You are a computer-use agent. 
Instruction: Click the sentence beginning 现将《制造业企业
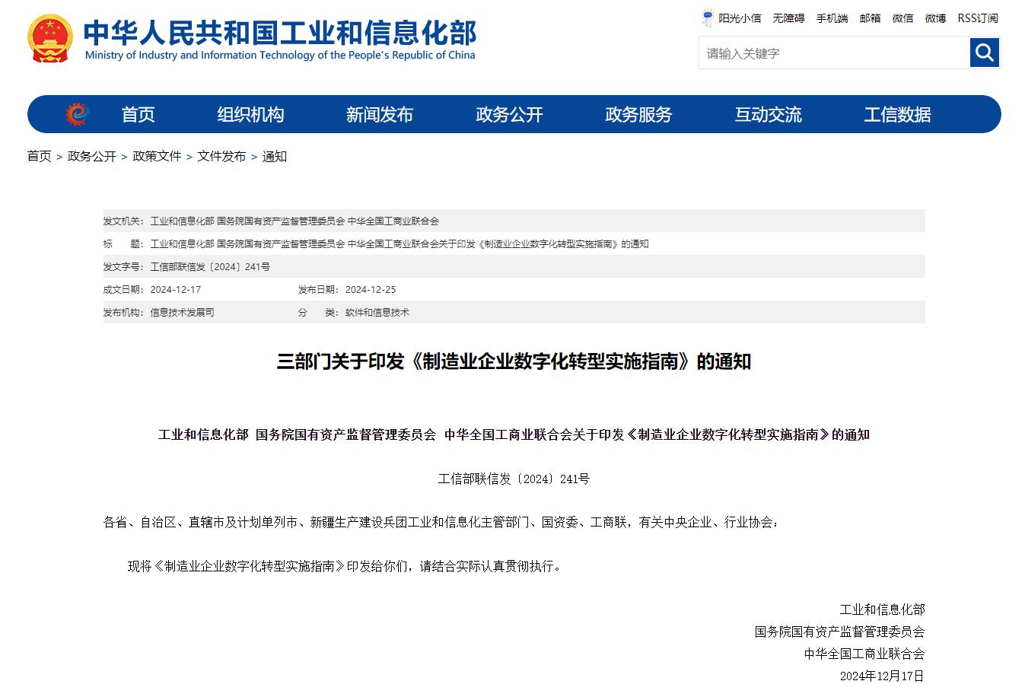[x=346, y=566]
